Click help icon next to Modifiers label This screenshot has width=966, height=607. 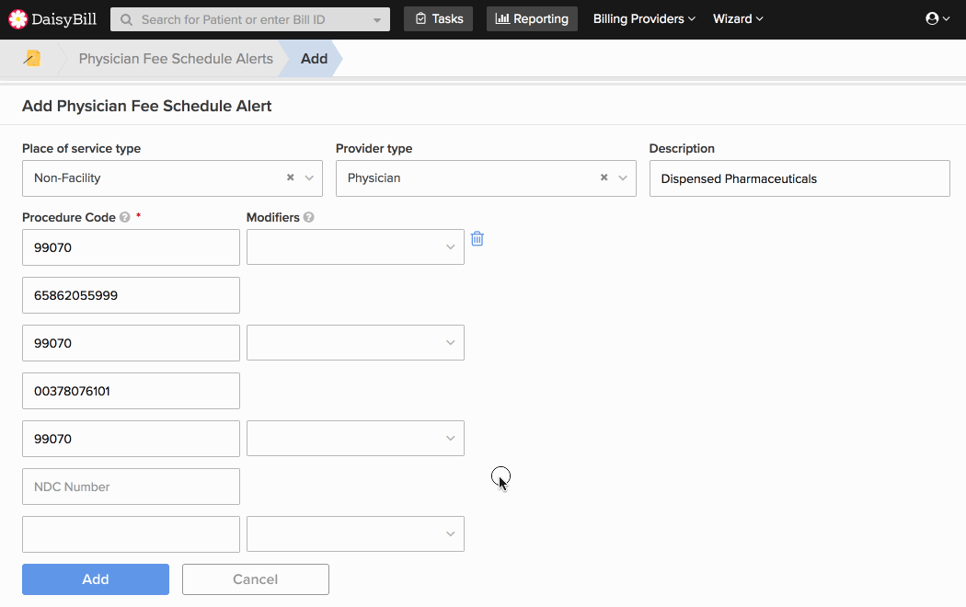pos(308,218)
